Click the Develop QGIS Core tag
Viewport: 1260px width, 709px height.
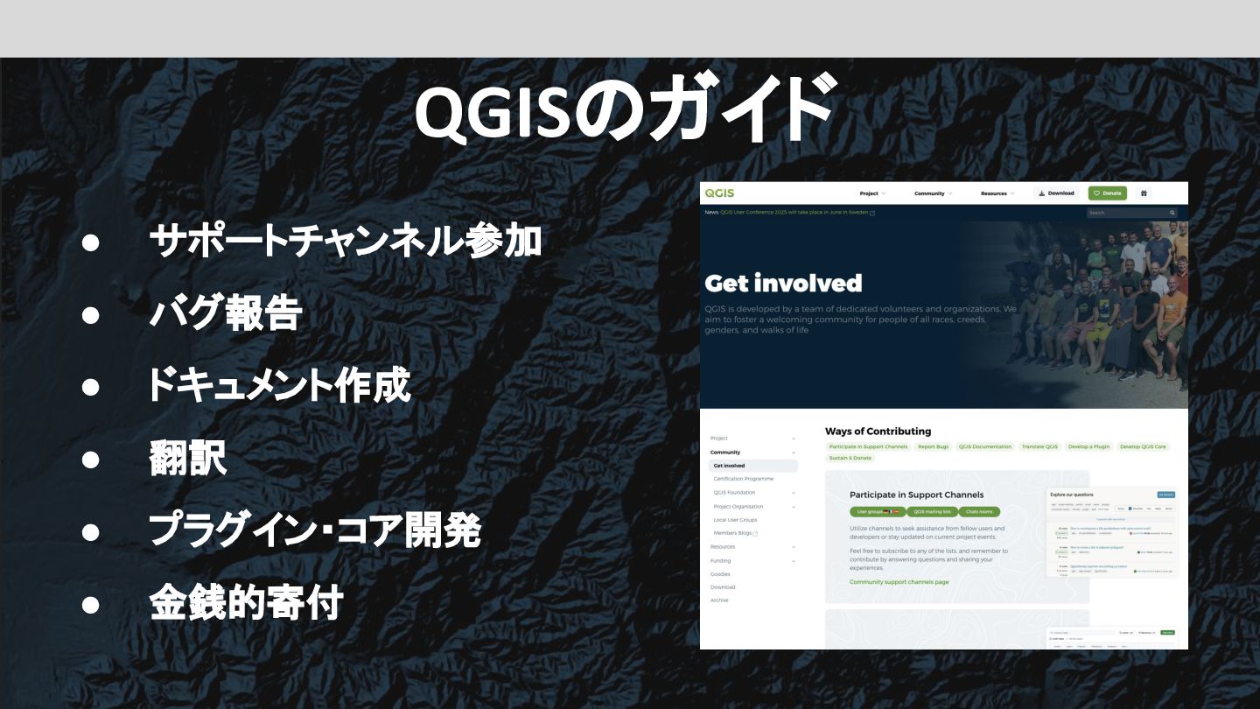coord(1143,446)
